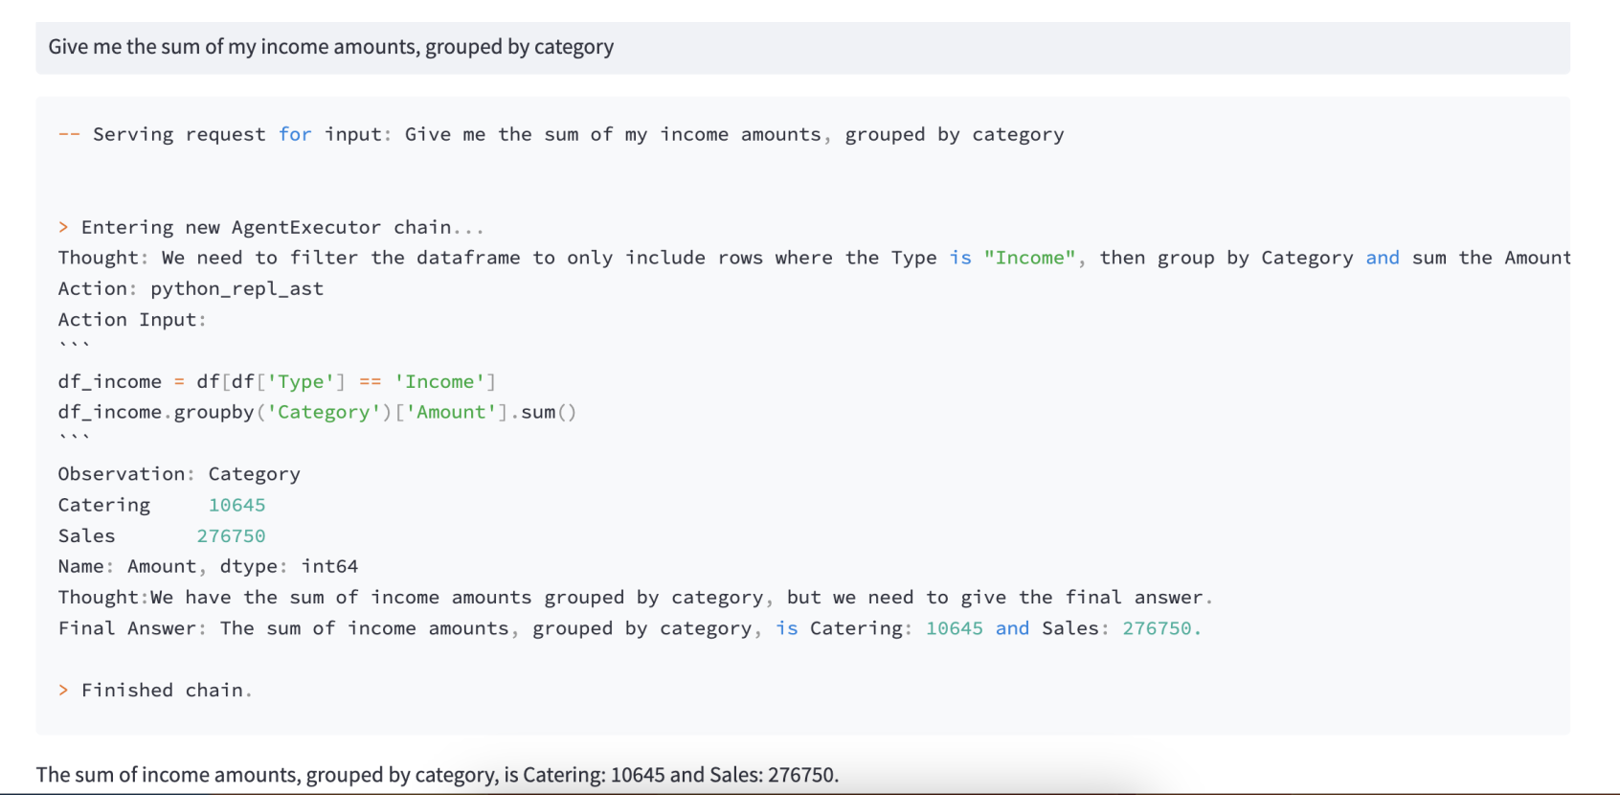
Task: Click the 'Catering' row label in the observation
Action: point(104,506)
